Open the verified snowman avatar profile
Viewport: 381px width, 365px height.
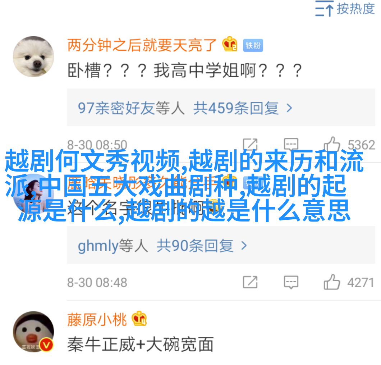[33, 332]
